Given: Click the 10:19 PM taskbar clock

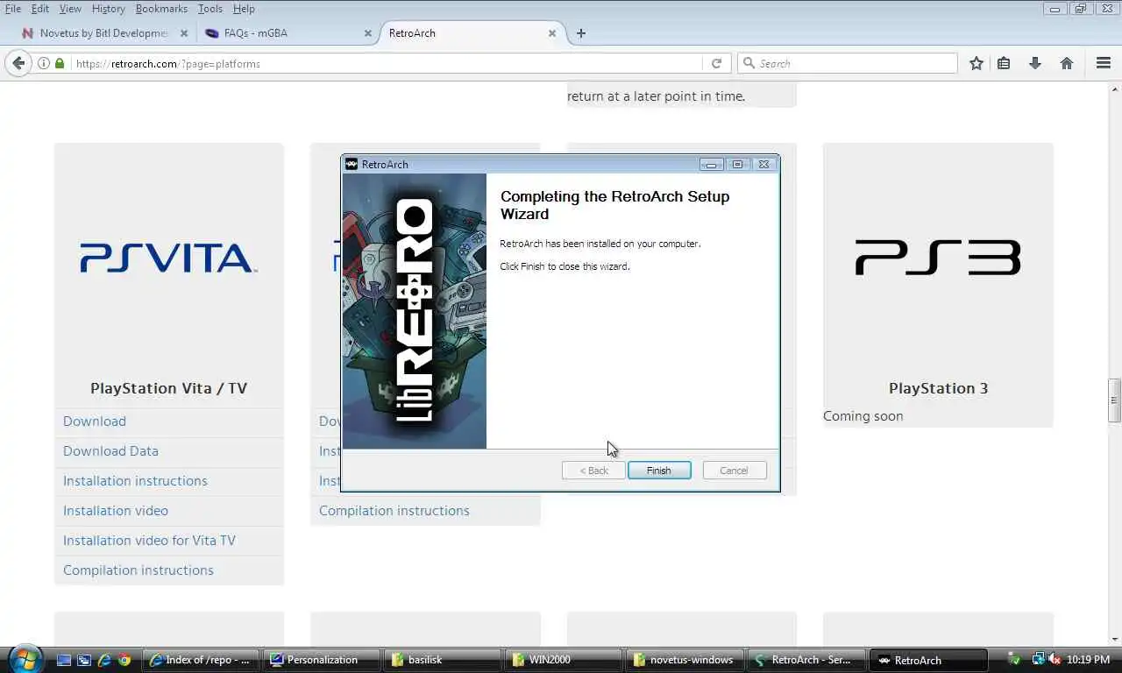Looking at the screenshot, I should pos(1089,660).
